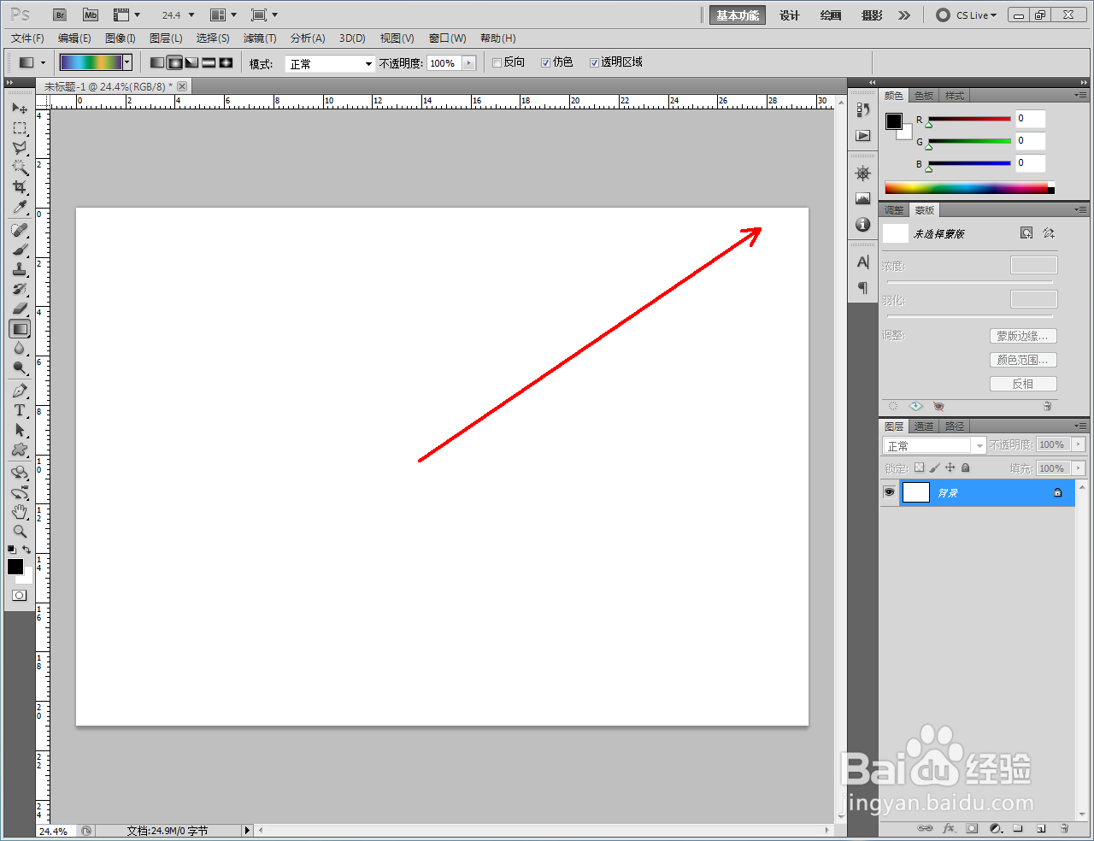Switch to the 路径 tab
This screenshot has width=1094, height=841.
point(955,426)
